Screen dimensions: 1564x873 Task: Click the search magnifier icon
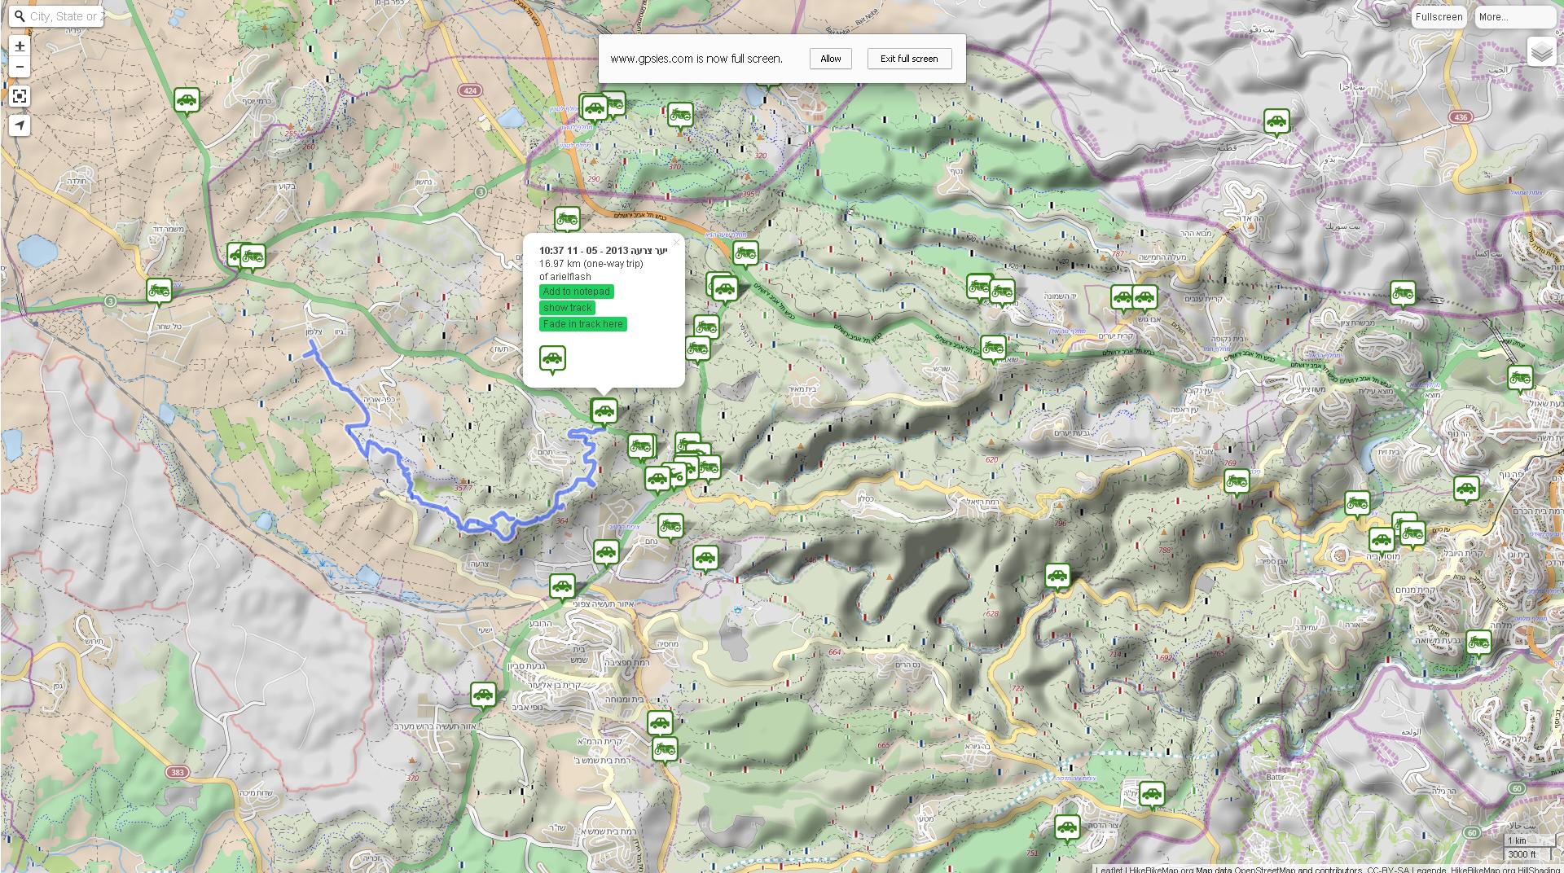(20, 16)
